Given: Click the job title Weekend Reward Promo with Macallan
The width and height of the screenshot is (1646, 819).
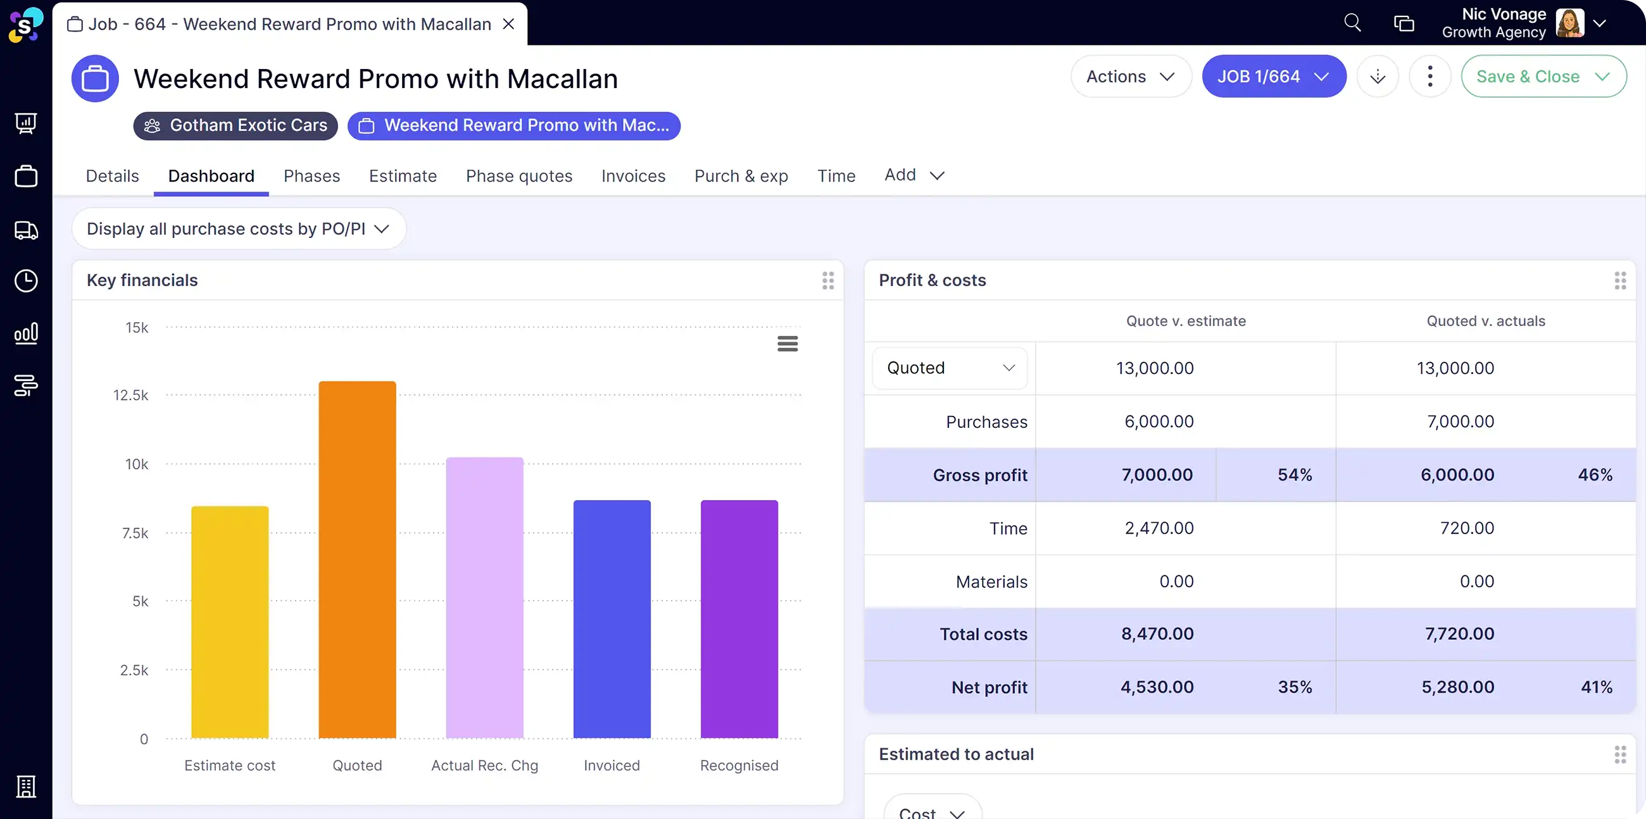Looking at the screenshot, I should [x=375, y=78].
